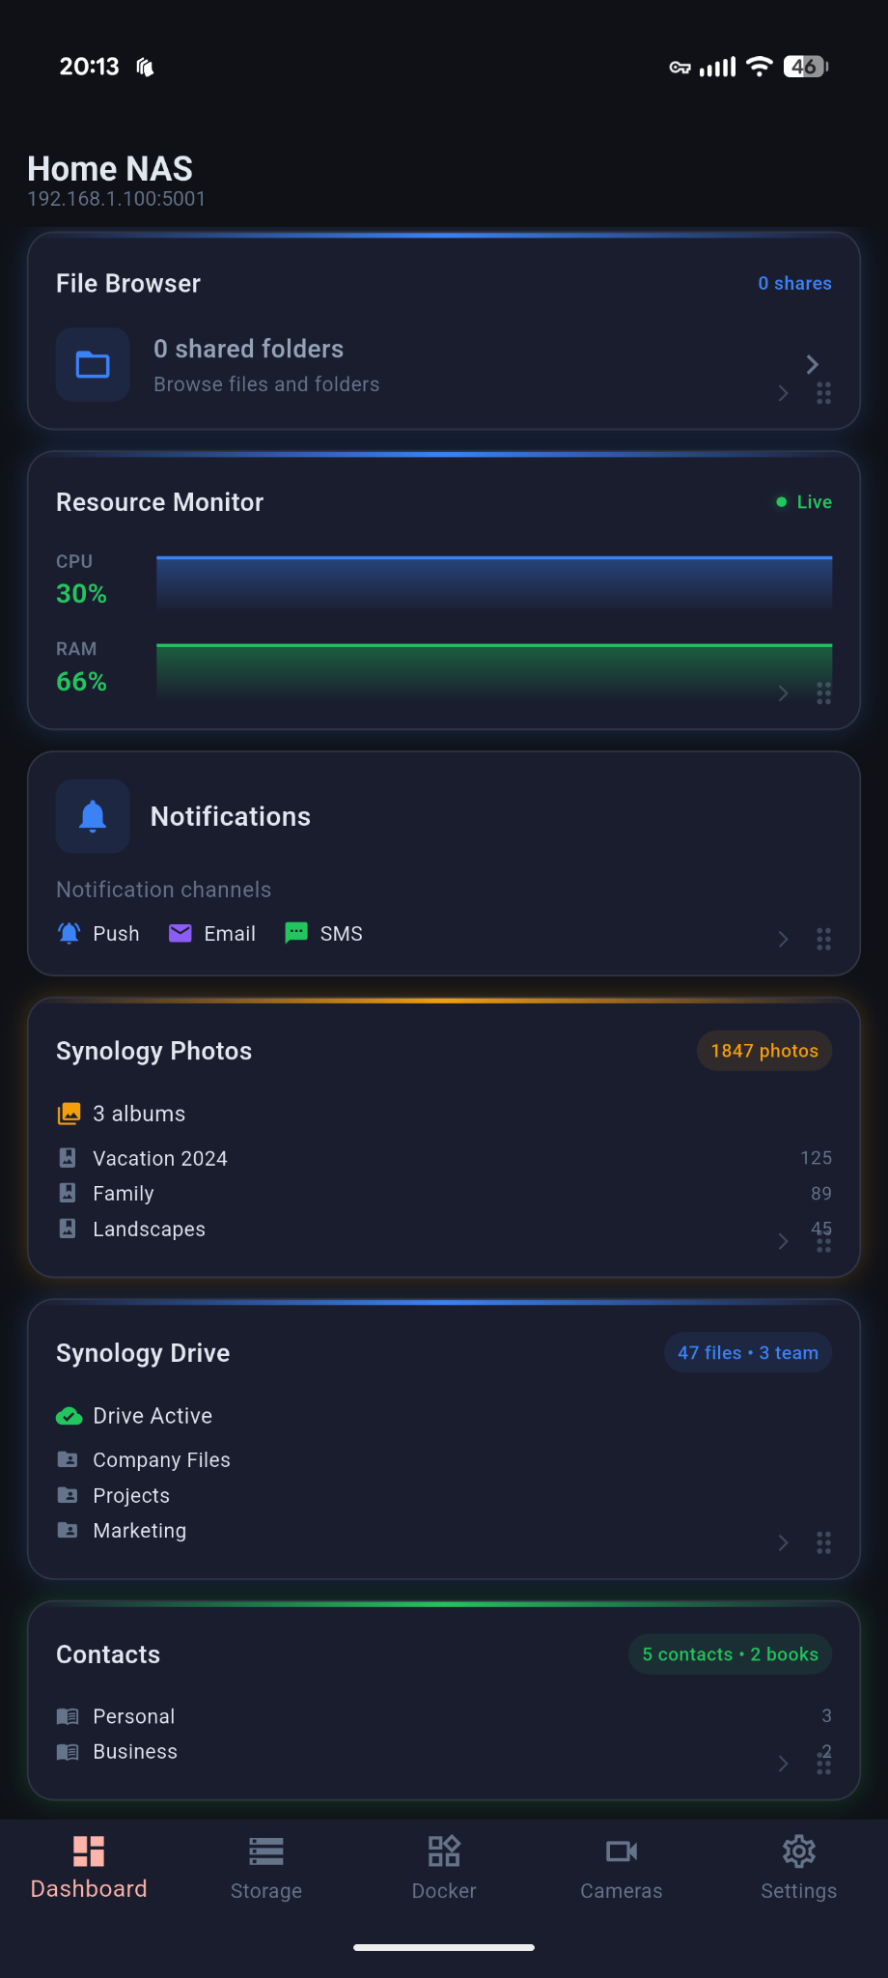Click the Notifications bell icon
This screenshot has height=1978, width=888.
(92, 816)
